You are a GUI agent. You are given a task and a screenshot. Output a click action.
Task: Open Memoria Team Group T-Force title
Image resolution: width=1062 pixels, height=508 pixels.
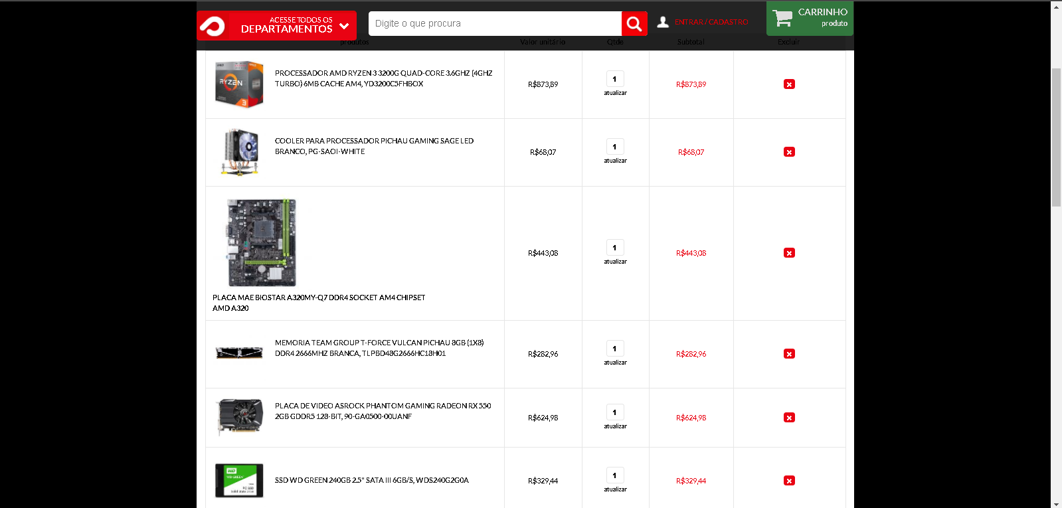(379, 348)
